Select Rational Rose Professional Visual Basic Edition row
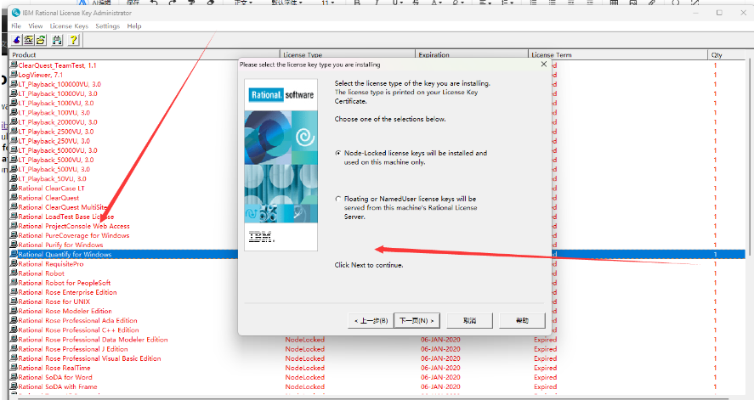Viewport: 754px width, 400px height. [377, 358]
